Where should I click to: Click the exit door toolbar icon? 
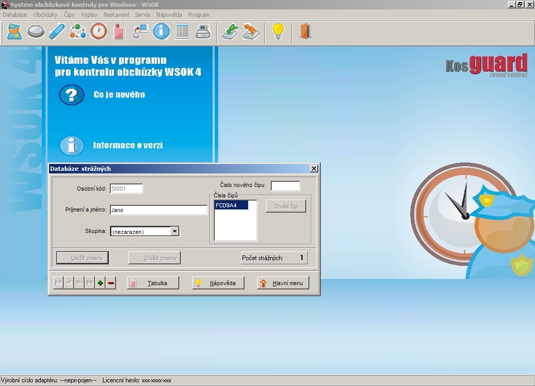(x=305, y=32)
